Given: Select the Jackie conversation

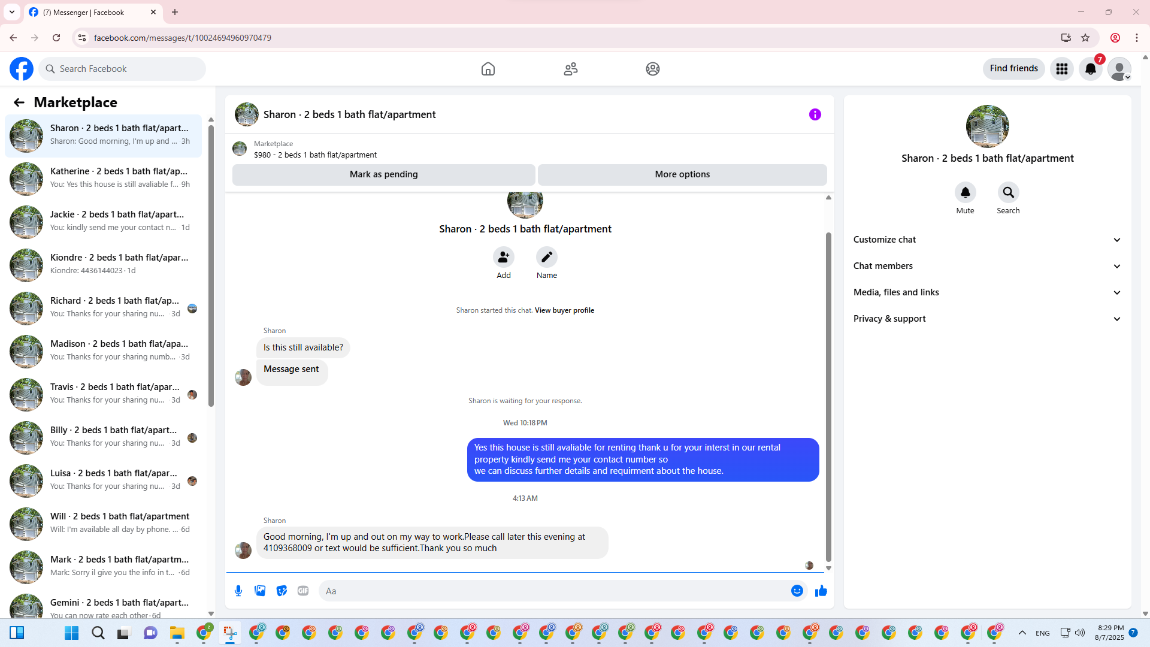Looking at the screenshot, I should point(103,221).
